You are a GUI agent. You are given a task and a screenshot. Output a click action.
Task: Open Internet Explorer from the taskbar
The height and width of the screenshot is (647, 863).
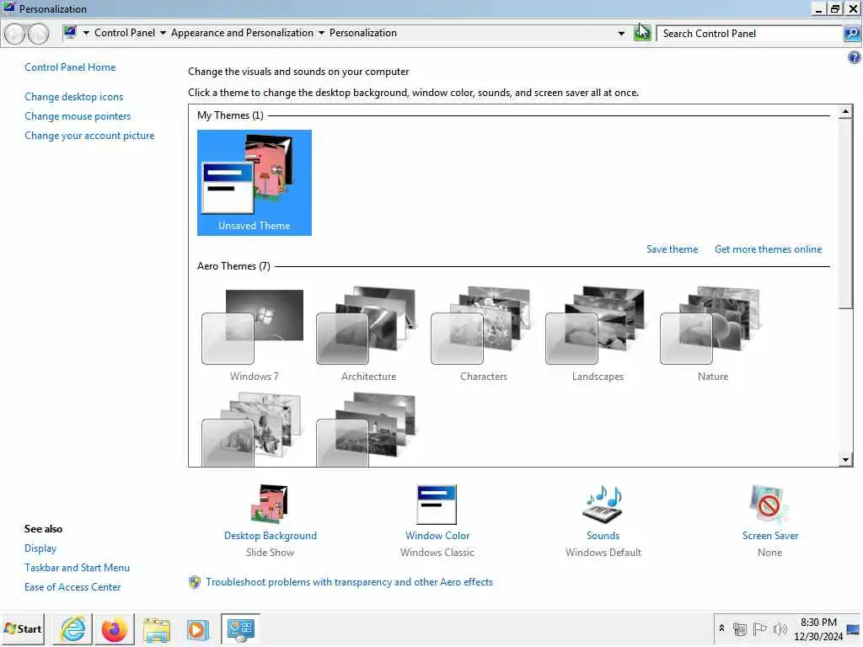(x=72, y=628)
